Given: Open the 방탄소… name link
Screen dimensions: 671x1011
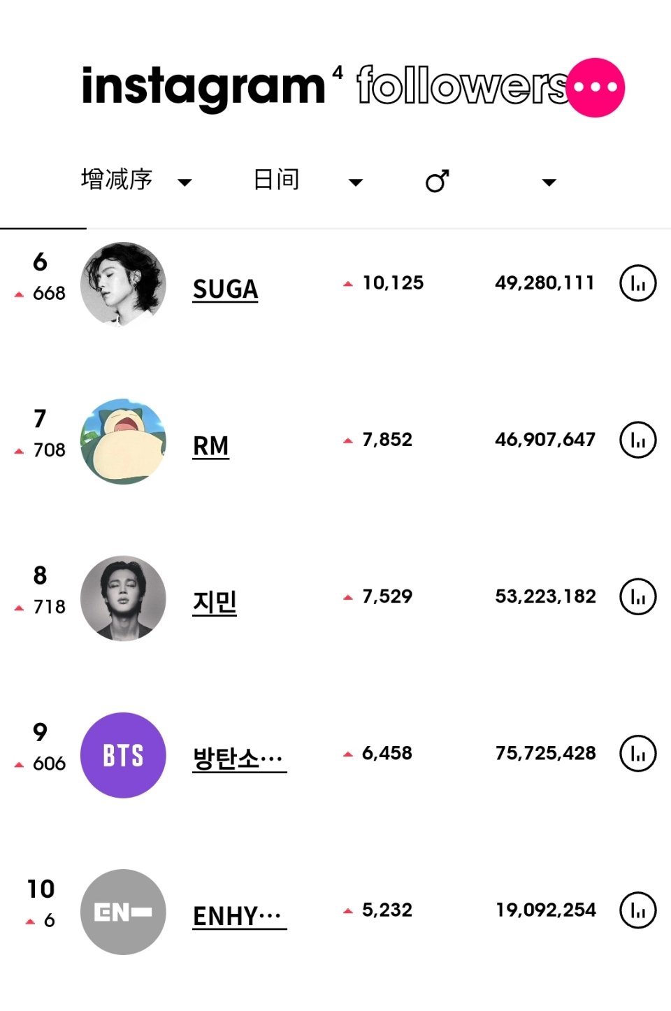Looking at the screenshot, I should point(239,759).
